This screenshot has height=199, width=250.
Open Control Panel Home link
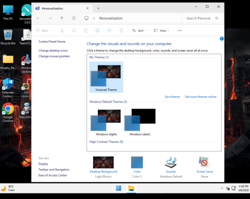[52, 42]
